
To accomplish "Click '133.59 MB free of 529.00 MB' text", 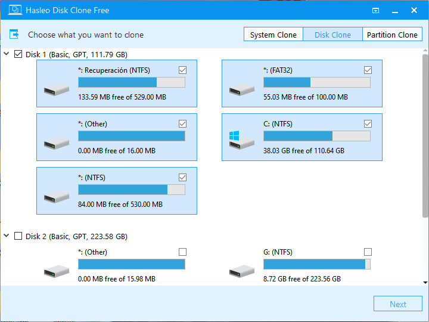I will pyautogui.click(x=122, y=97).
